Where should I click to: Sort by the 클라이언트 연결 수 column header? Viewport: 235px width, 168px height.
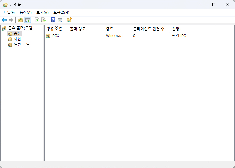coord(150,29)
